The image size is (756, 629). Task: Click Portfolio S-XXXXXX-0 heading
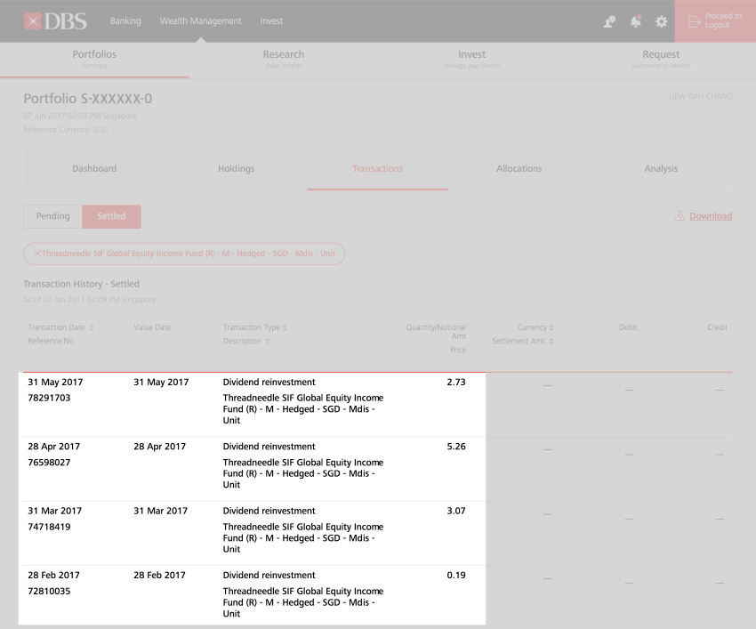[x=88, y=99]
